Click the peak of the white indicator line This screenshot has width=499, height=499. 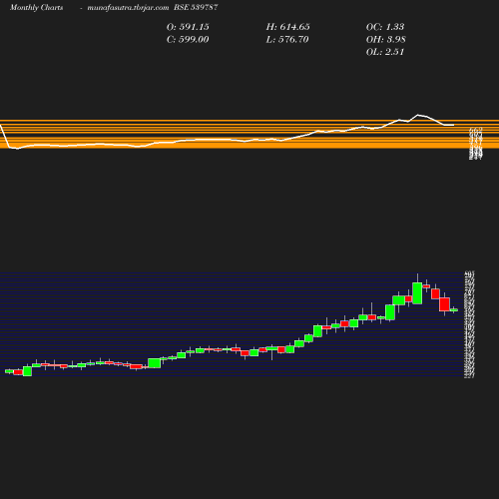pos(418,115)
